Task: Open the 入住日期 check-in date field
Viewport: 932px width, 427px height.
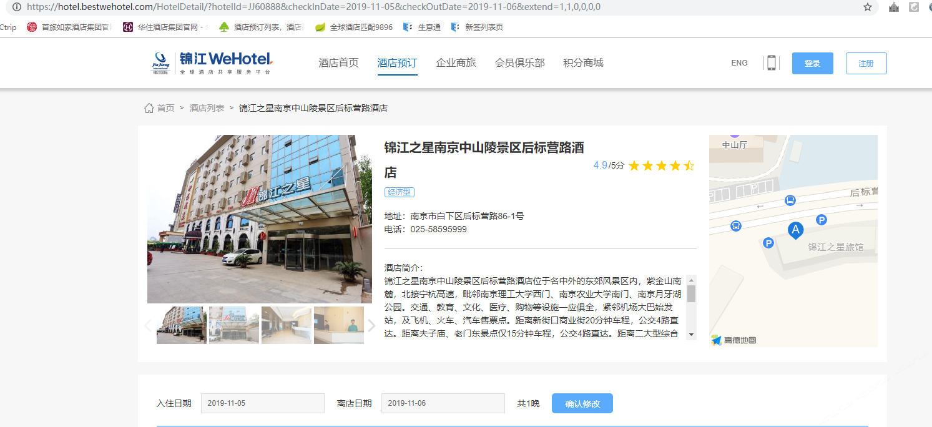Action: point(263,403)
